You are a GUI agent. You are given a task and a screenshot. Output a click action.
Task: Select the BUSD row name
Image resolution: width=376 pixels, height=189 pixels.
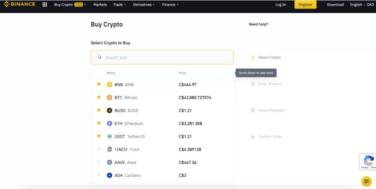click(126, 111)
